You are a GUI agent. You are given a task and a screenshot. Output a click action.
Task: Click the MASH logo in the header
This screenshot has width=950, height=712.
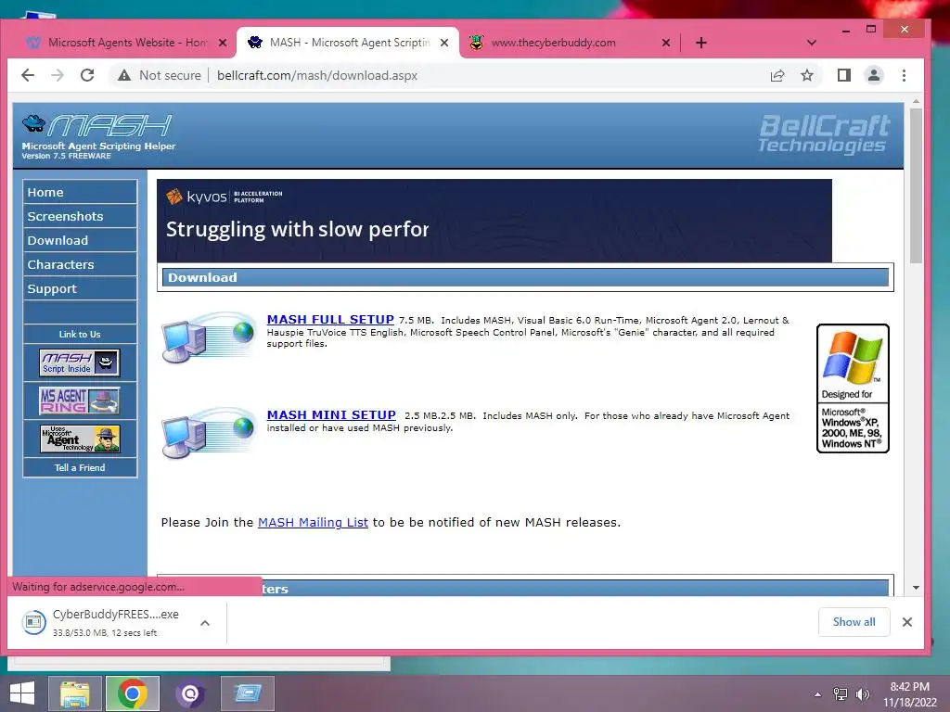(x=98, y=135)
